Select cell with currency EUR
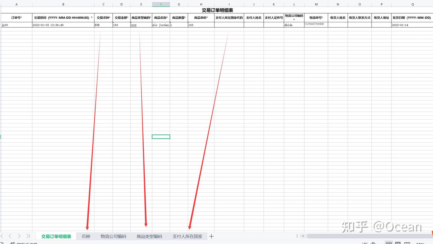The height and width of the screenshot is (244, 433). click(x=103, y=25)
